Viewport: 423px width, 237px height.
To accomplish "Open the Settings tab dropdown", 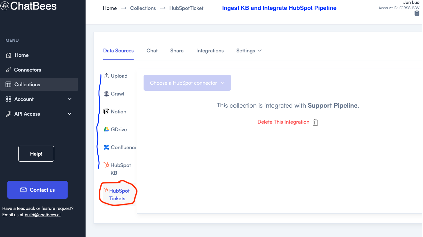I will tap(249, 50).
